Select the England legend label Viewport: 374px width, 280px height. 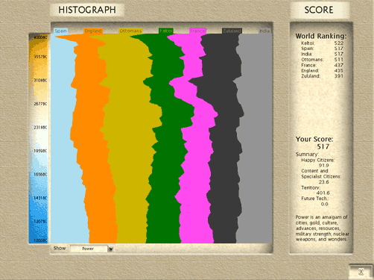pyautogui.click(x=93, y=31)
